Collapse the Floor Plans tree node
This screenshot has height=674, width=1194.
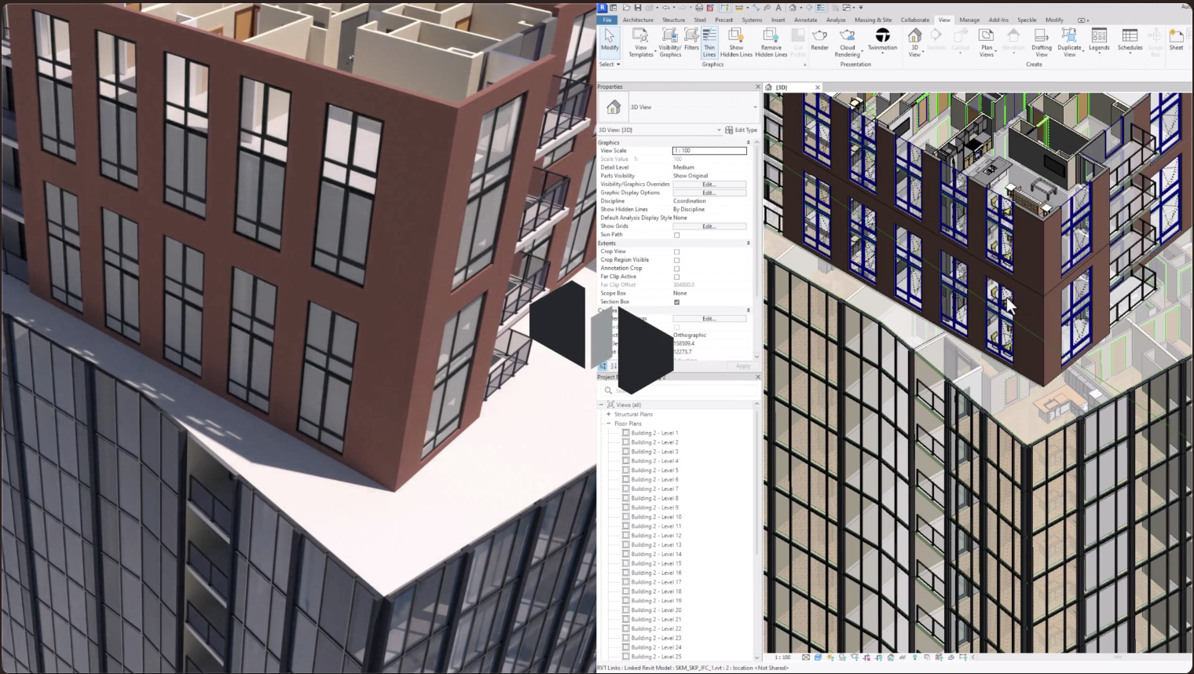pos(608,423)
